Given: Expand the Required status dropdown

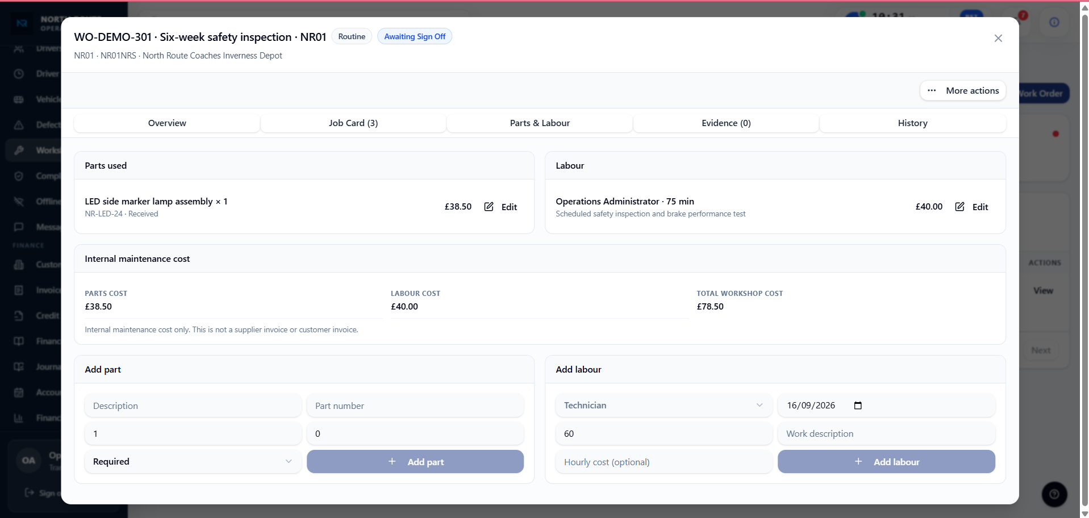Looking at the screenshot, I should pyautogui.click(x=193, y=461).
